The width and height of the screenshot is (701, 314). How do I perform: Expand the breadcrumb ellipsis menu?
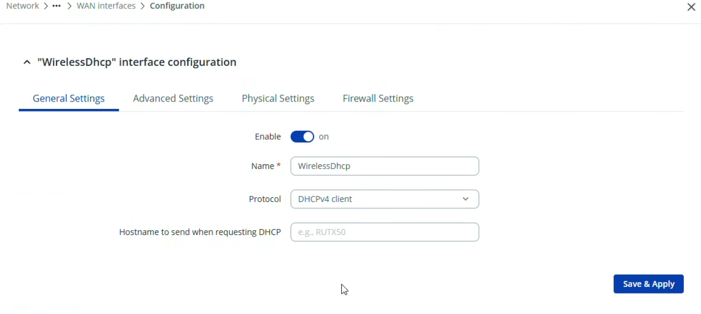click(x=57, y=6)
